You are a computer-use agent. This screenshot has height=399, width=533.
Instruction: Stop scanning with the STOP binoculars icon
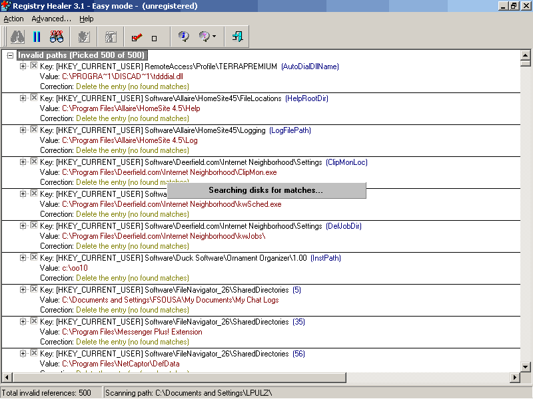coord(57,37)
